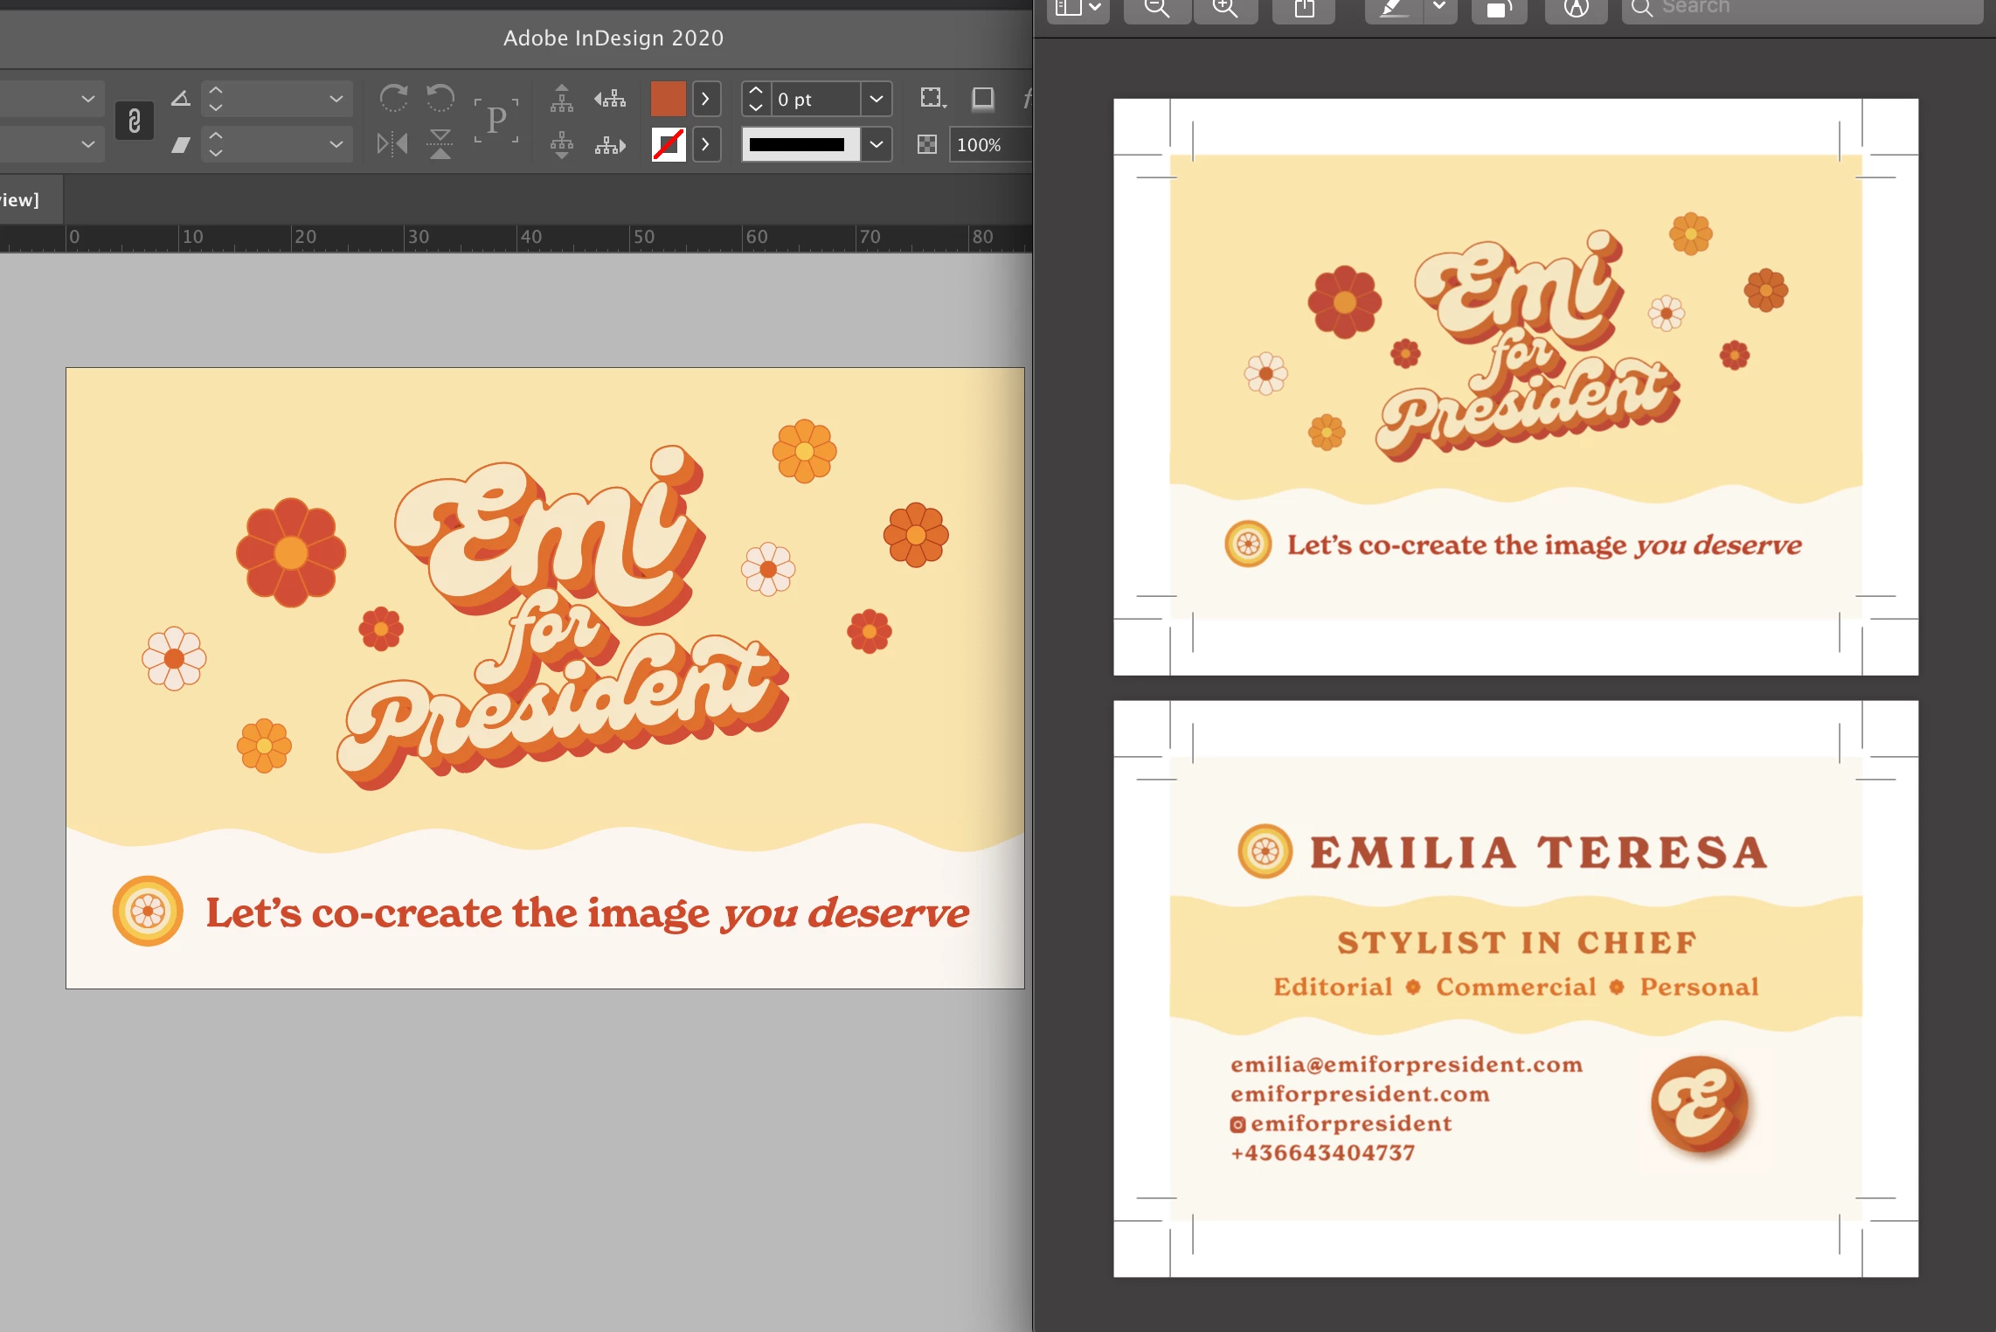1996x1332 pixels.
Task: Open the stroke weight dropdown
Action: coord(876,99)
